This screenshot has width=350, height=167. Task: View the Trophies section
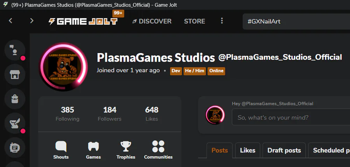point(126,150)
